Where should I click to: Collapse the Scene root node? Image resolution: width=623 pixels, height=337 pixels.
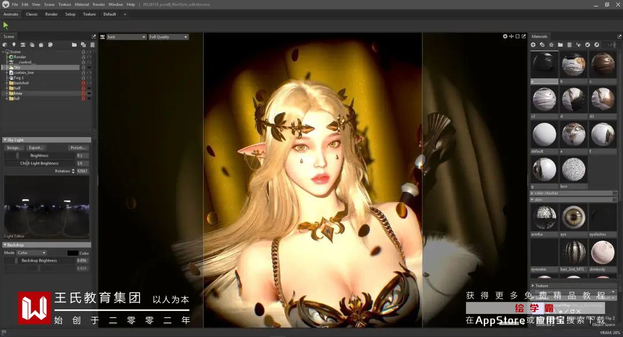(x=3, y=52)
